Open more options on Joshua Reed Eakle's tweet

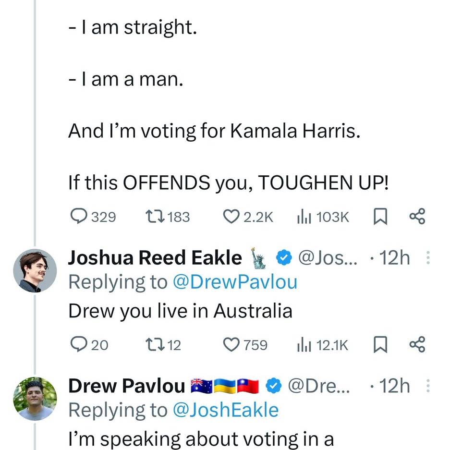pyautogui.click(x=428, y=259)
